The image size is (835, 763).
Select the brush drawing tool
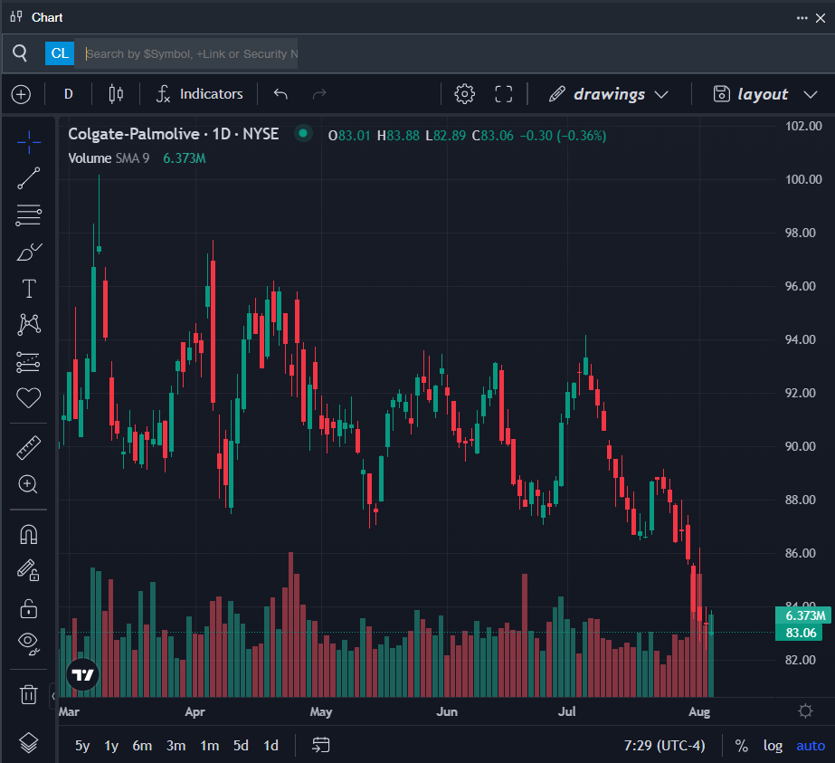(29, 252)
